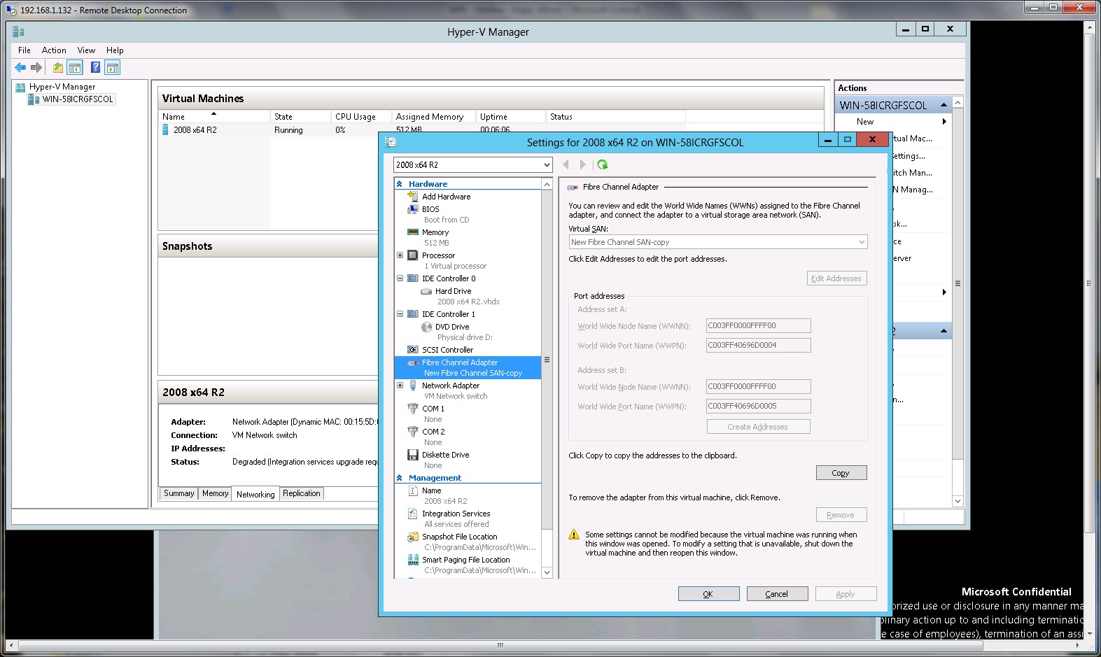Screen dimensions: 1101x657
Task: Select the SCSI Controller item
Action: coord(447,350)
